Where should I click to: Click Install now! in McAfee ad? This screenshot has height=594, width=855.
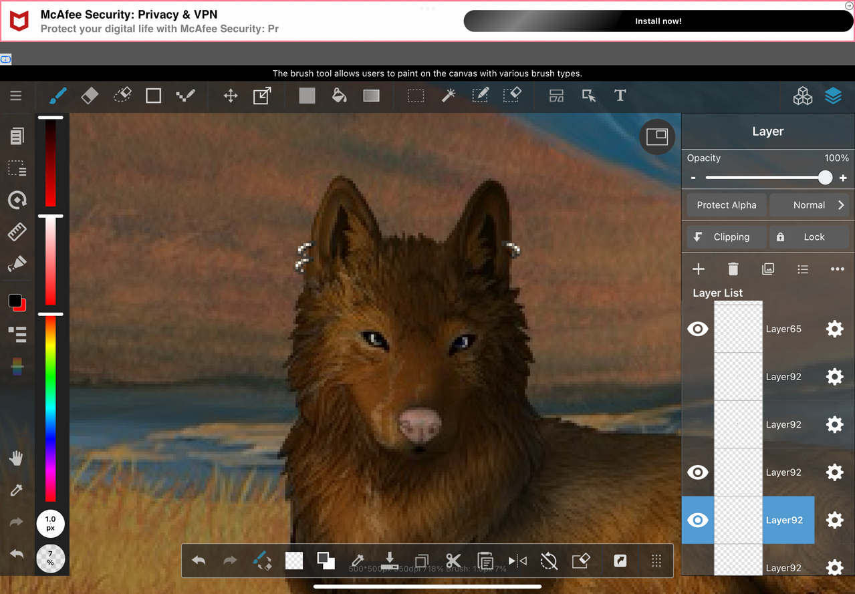click(x=658, y=21)
